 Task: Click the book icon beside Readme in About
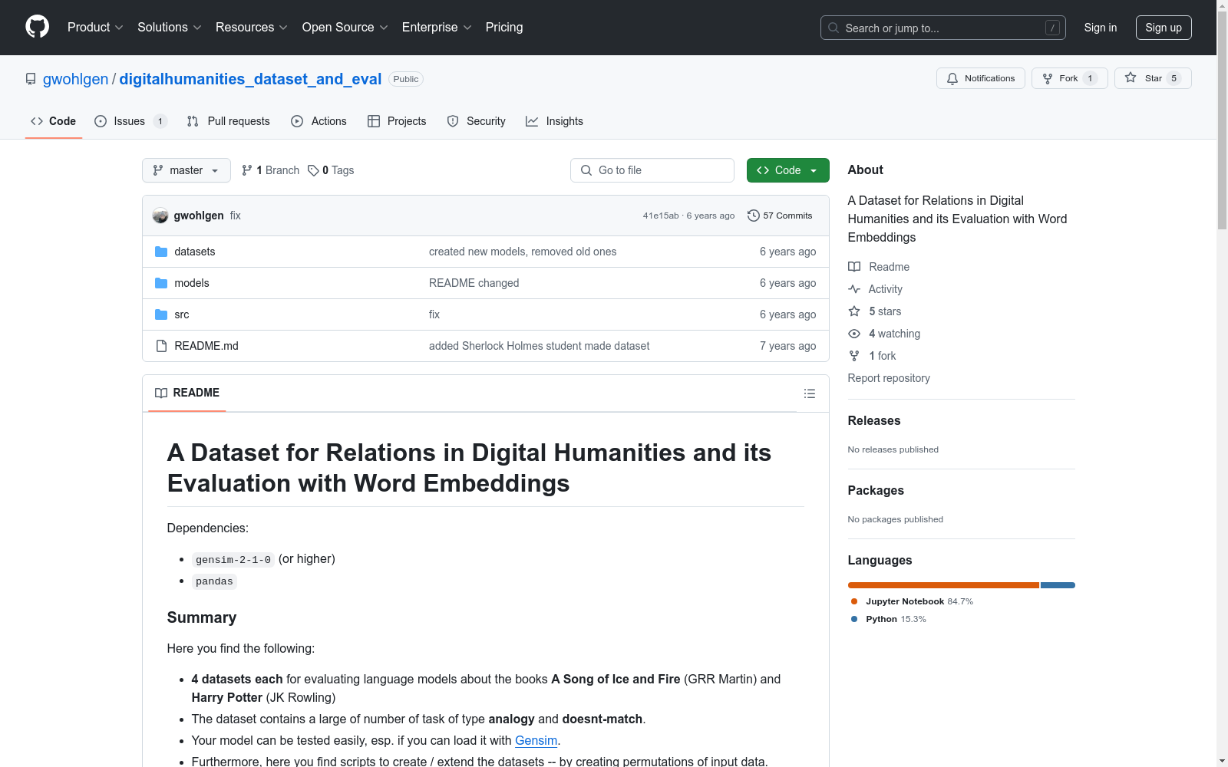pos(854,267)
